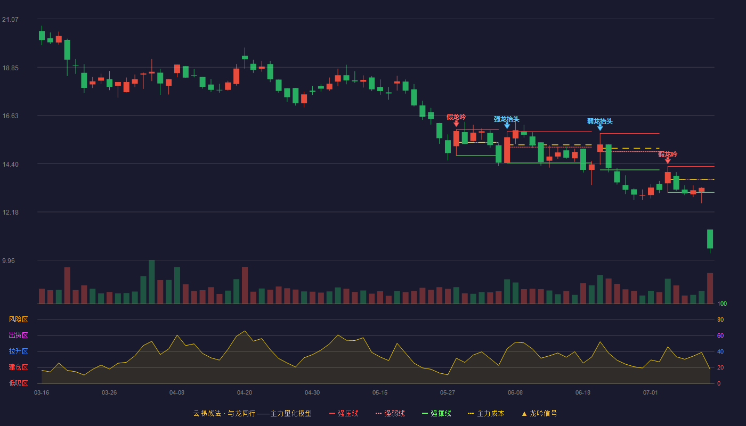Click the 拉升区 zone label
The image size is (746, 426).
point(18,351)
